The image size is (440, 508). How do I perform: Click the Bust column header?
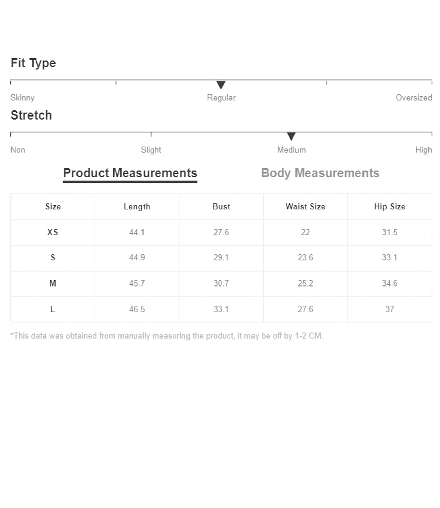pyautogui.click(x=221, y=207)
